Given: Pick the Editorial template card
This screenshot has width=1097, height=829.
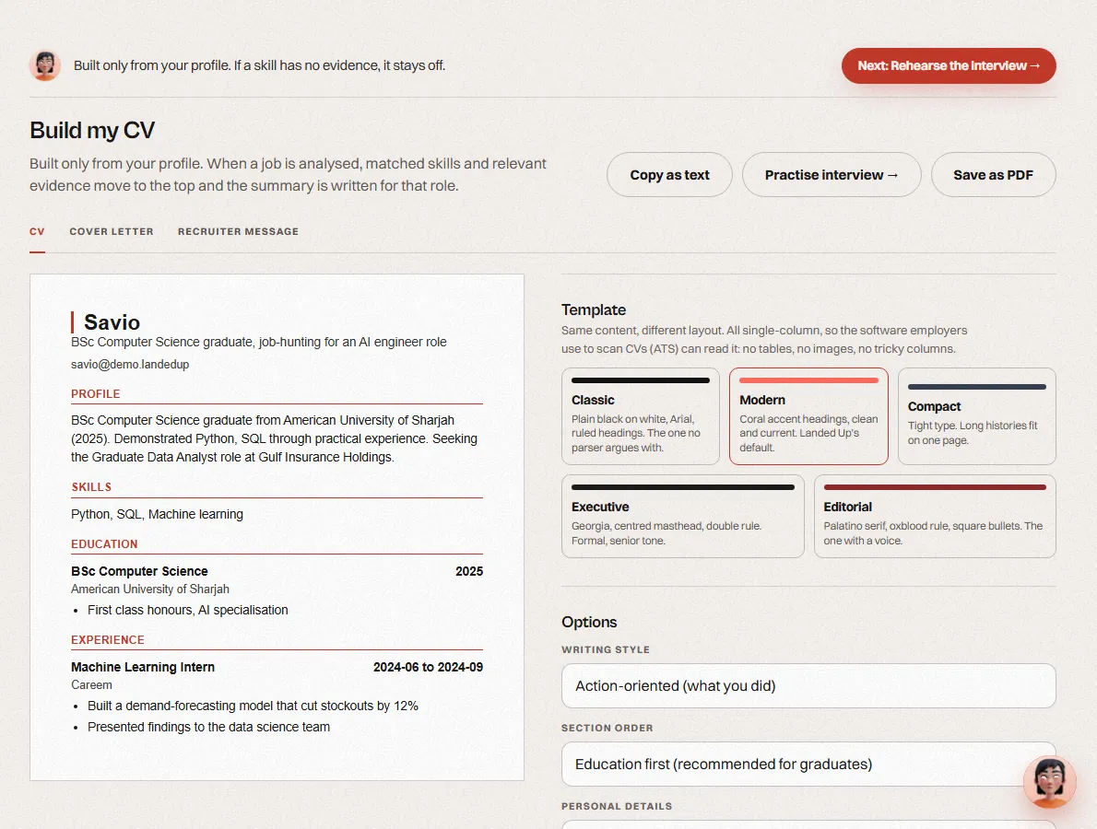Looking at the screenshot, I should 934,516.
